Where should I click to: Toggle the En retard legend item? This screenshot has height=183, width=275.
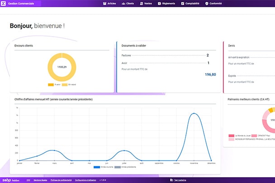69,84
